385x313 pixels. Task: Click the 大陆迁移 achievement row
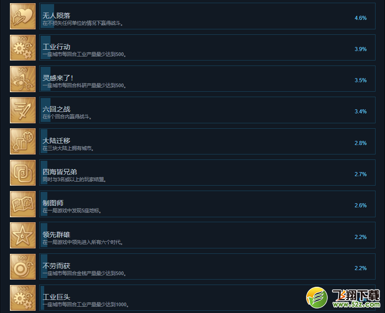point(207,141)
